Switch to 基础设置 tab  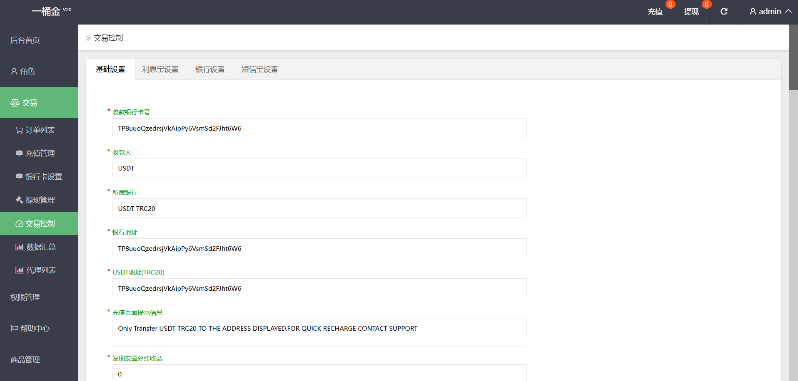click(111, 69)
